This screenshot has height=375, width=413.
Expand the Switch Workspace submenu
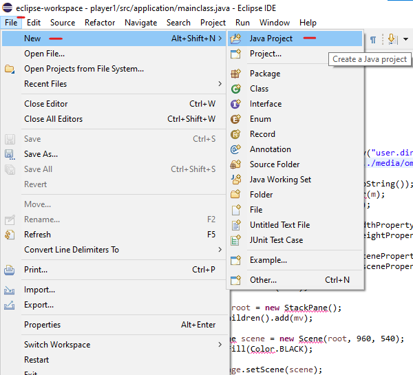220,345
